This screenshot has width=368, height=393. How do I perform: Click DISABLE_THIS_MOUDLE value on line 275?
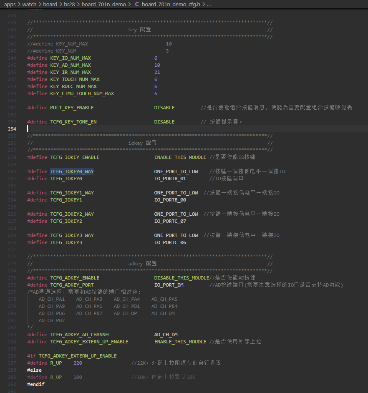pyautogui.click(x=181, y=278)
